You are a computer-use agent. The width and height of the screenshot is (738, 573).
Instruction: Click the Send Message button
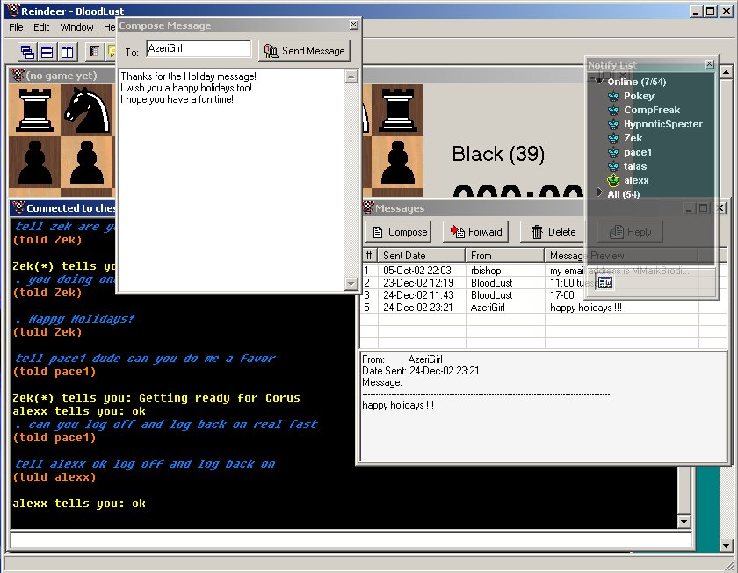pyautogui.click(x=304, y=51)
